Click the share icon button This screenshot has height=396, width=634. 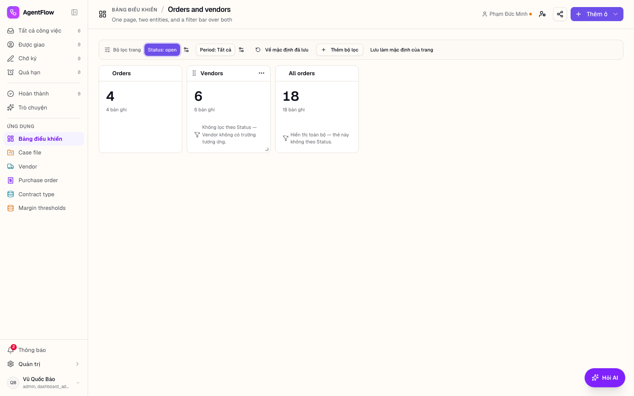(560, 14)
